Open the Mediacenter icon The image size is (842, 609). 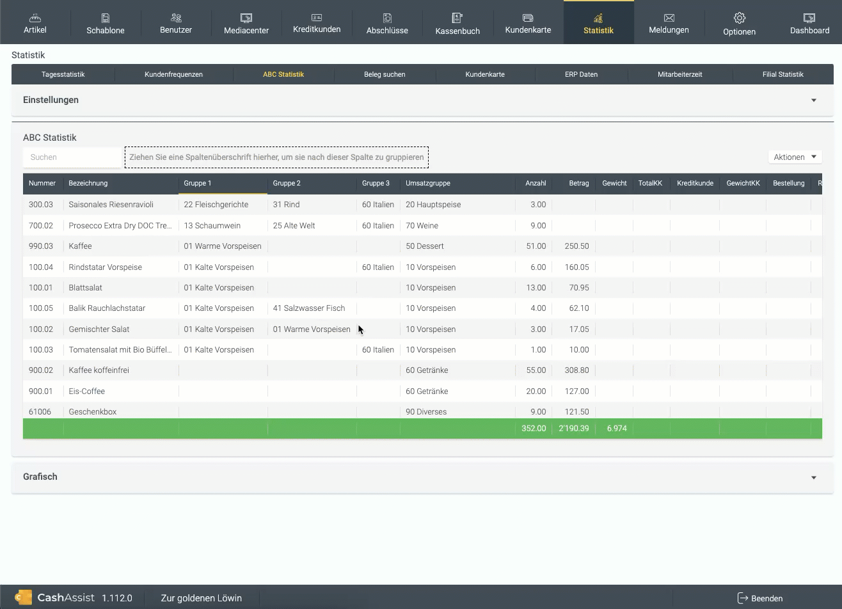tap(246, 18)
